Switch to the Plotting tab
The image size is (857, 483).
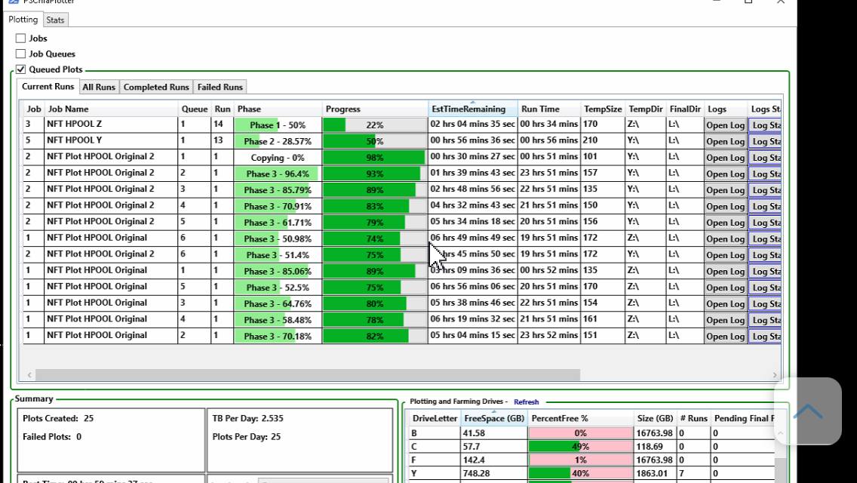pyautogui.click(x=23, y=20)
